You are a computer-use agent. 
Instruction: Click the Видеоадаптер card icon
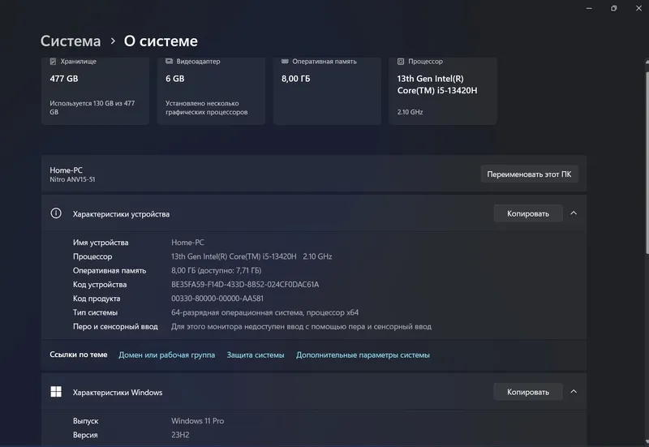pyautogui.click(x=169, y=62)
